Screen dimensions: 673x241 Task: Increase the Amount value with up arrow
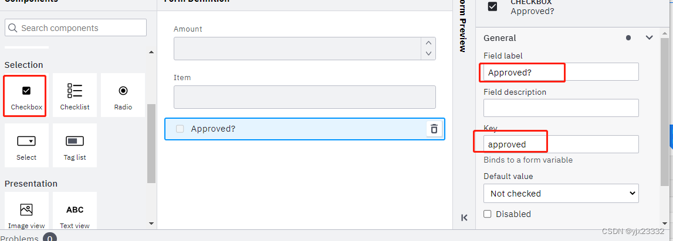click(429, 43)
